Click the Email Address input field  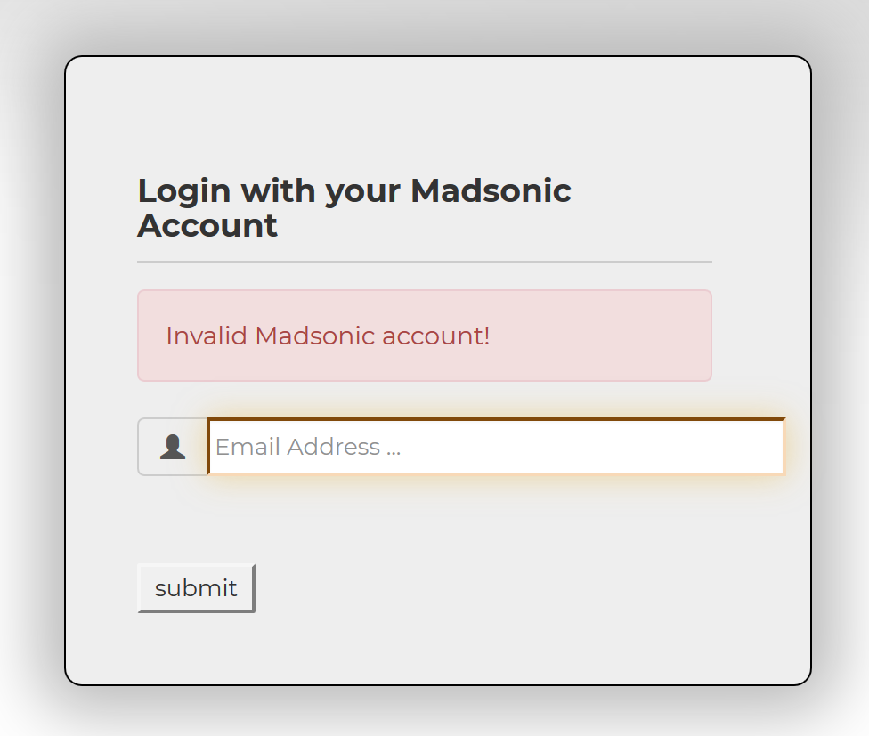495,447
